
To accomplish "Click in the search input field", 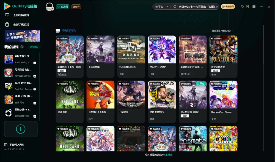I will (x=197, y=7).
